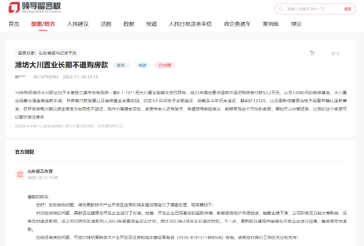Viewport: 364px width, 246px height.
Task: Click the 官方回复 section heading
Action: tap(24, 152)
